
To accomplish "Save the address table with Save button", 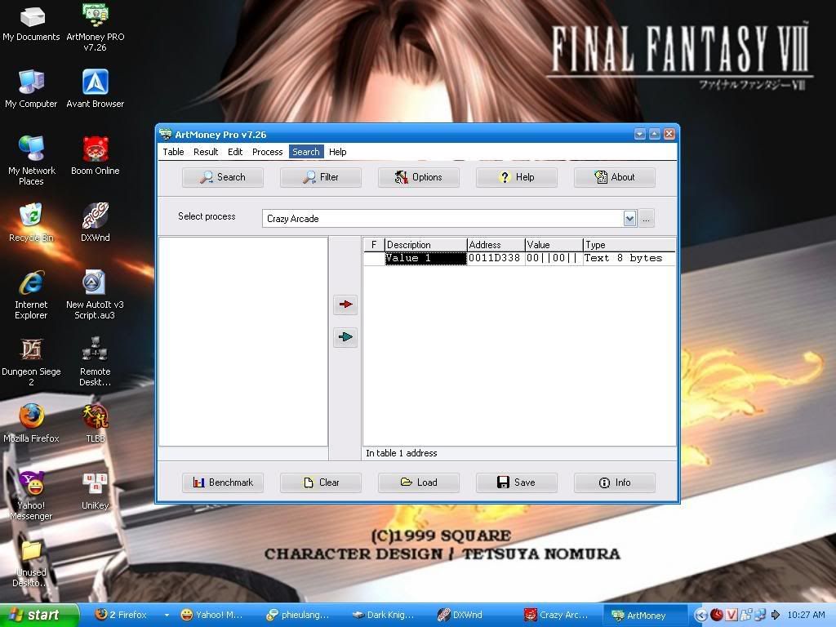I will 517,482.
